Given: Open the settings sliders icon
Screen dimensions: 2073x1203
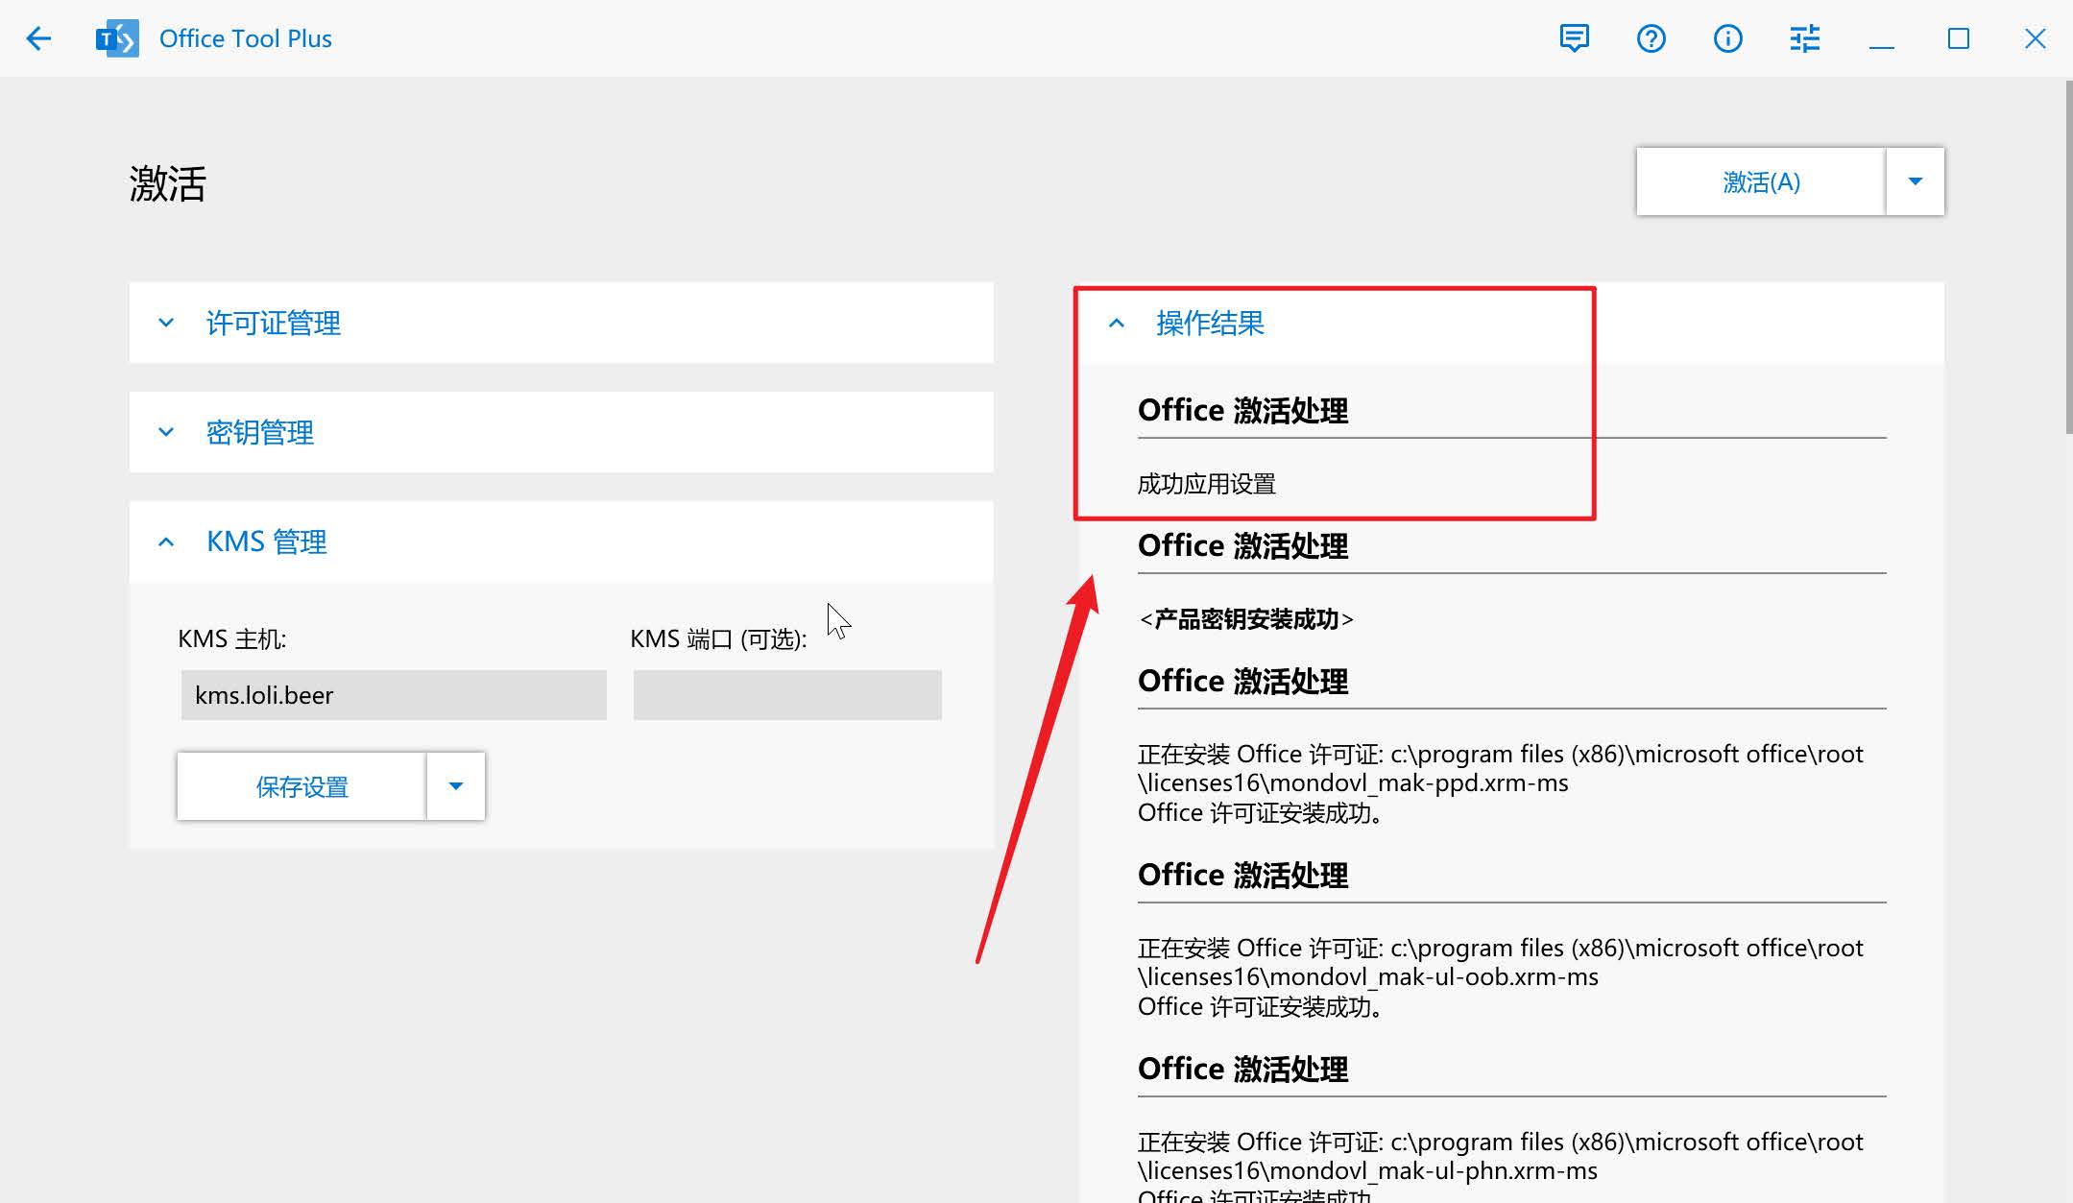Looking at the screenshot, I should [x=1805, y=38].
